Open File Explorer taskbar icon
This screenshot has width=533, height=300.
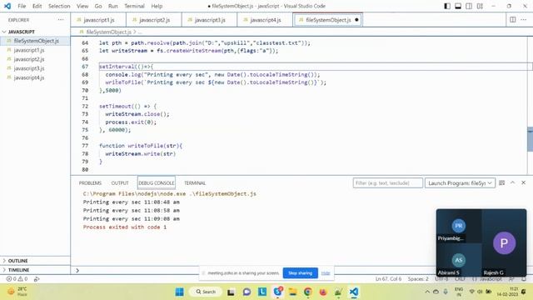click(292, 292)
